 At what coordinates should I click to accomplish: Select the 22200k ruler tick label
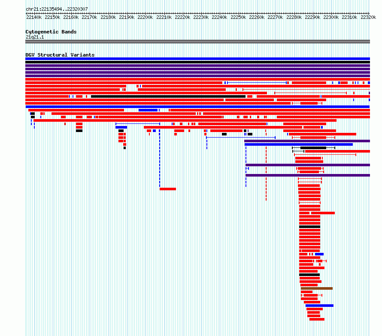pyautogui.click(x=145, y=17)
